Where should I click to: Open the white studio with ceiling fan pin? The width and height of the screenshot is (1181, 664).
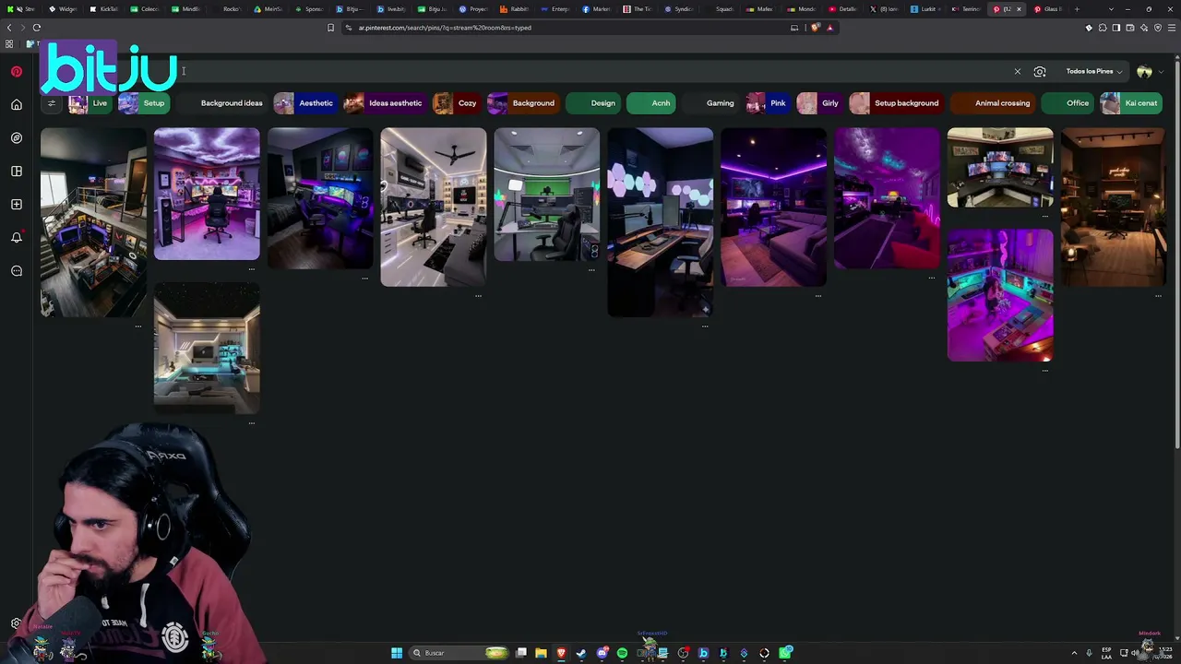433,207
